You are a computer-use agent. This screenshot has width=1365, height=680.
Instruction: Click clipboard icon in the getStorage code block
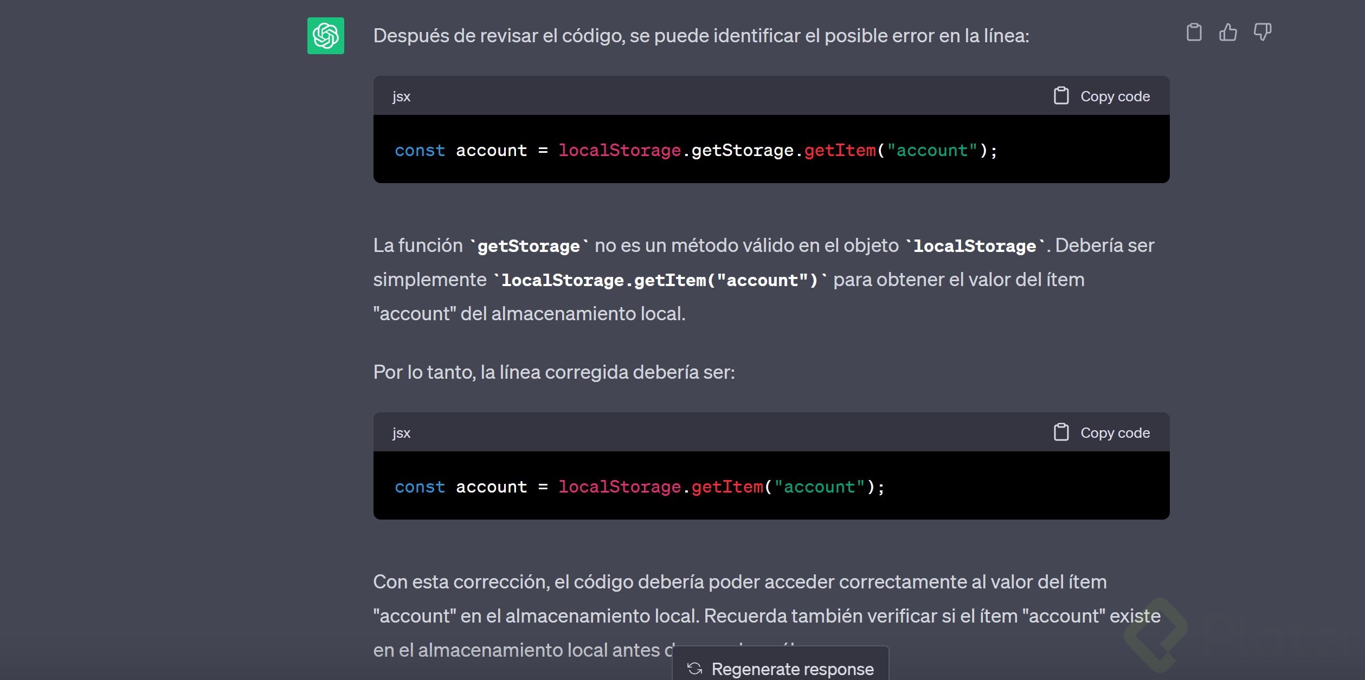coord(1061,96)
